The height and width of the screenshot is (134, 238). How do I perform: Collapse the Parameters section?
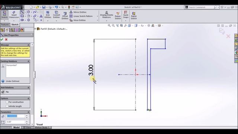click(28, 112)
